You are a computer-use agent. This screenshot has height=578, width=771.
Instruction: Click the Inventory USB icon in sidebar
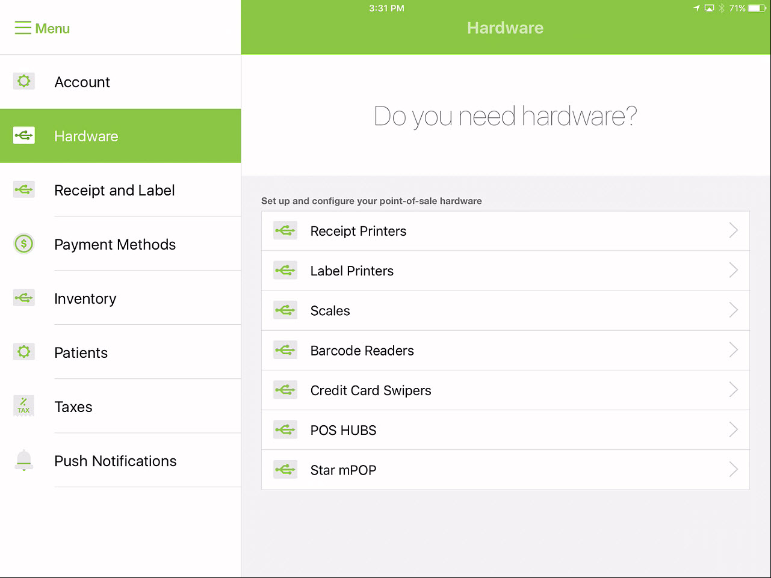tap(24, 298)
